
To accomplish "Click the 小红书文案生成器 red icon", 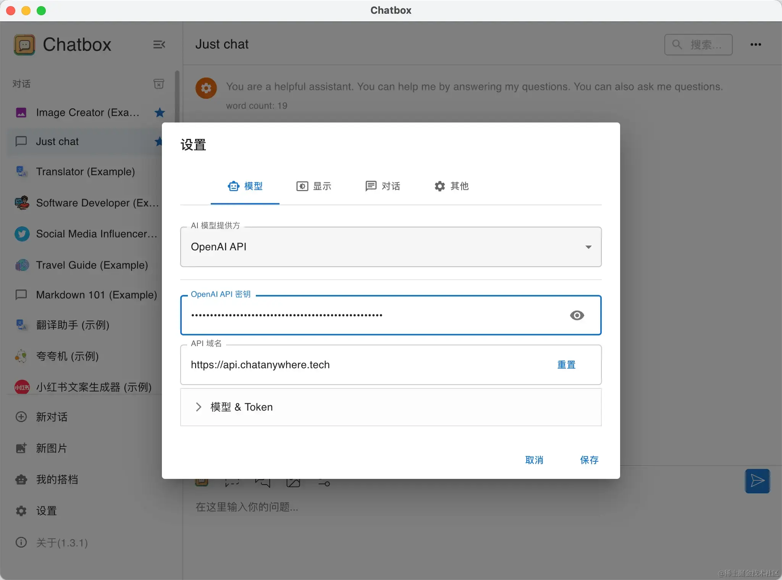I will 22,387.
